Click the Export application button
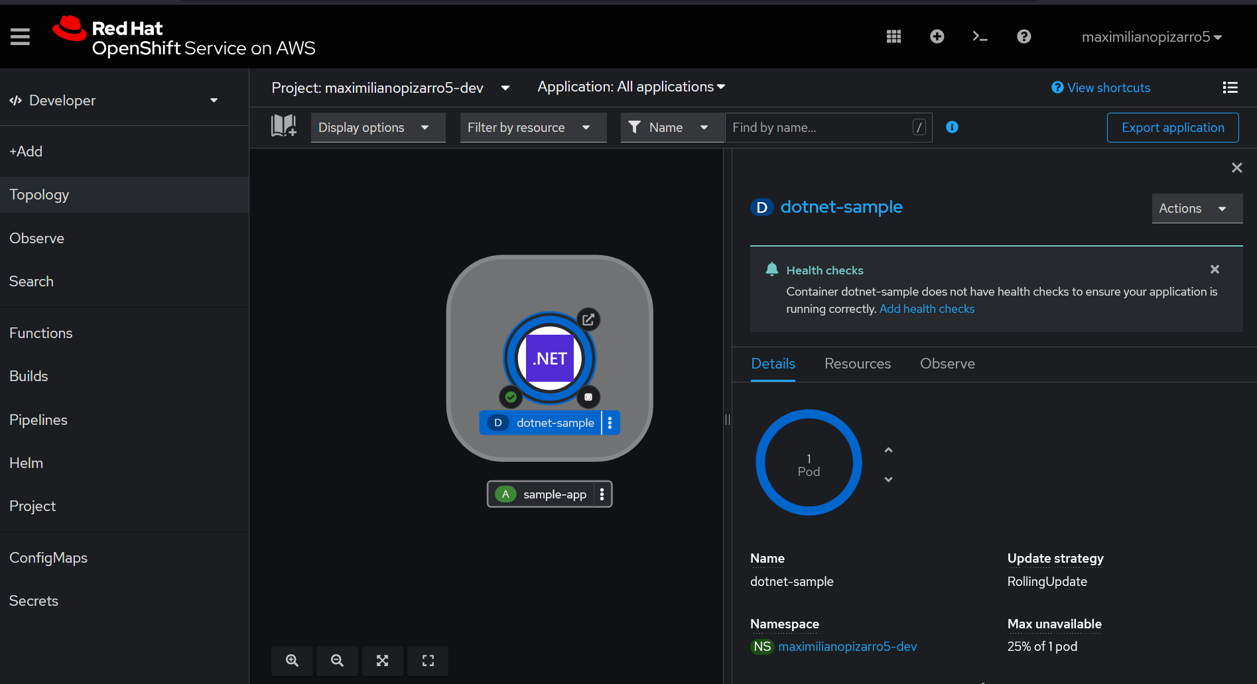Viewport: 1257px width, 684px height. pyautogui.click(x=1173, y=127)
